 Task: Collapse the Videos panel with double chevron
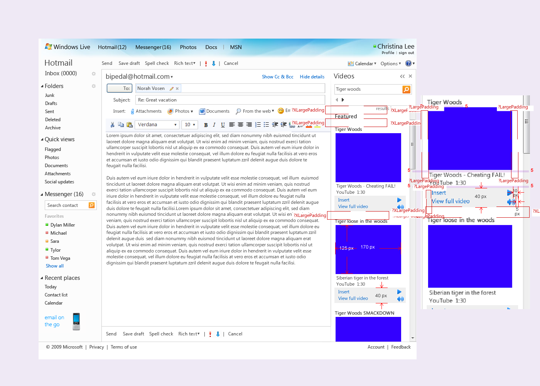tap(402, 76)
